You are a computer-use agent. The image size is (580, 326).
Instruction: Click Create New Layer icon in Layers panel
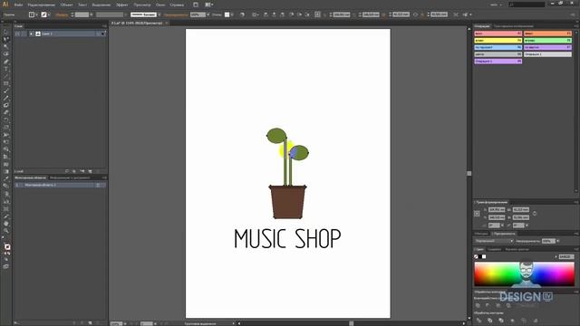(90, 171)
